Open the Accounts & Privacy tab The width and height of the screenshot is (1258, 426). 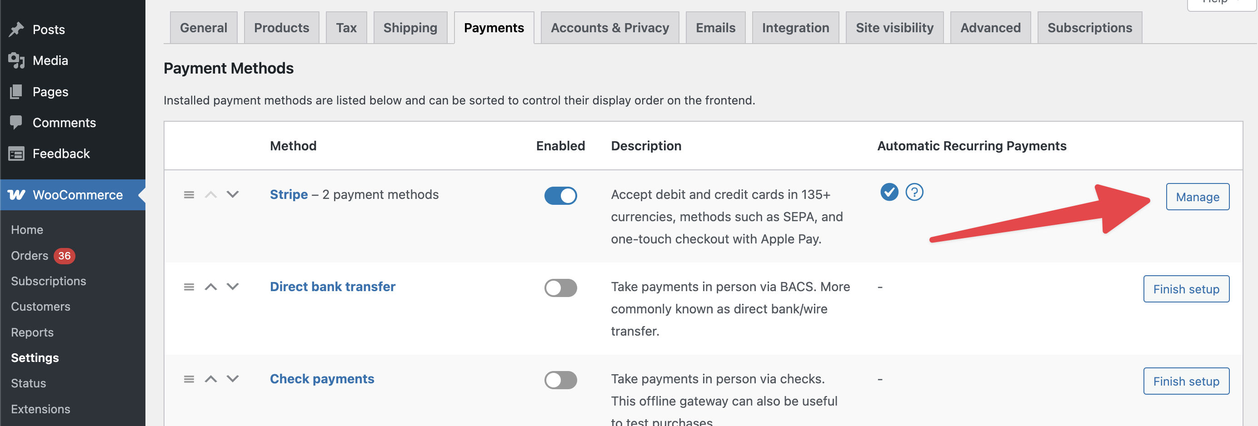click(x=610, y=27)
